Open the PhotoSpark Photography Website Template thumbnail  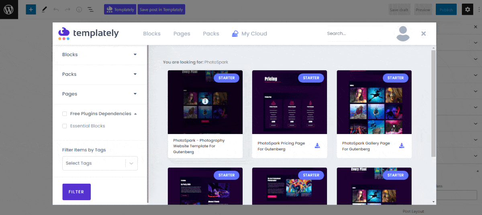[x=205, y=102]
